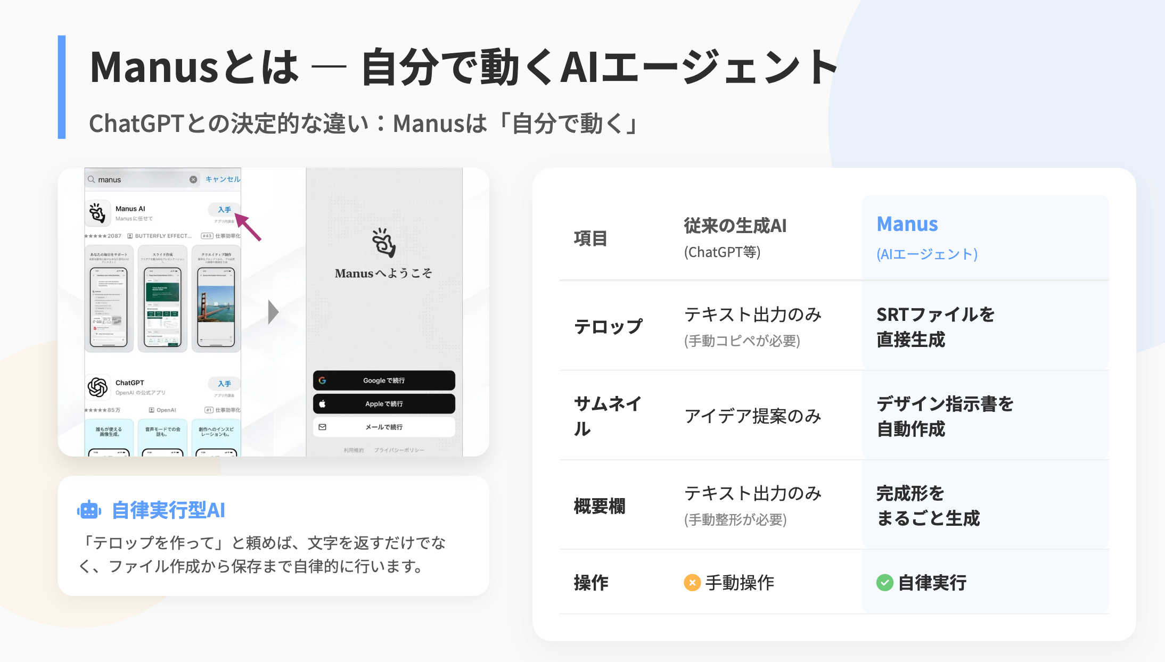The height and width of the screenshot is (662, 1165).
Task: Click the Manus AI hand app icon
Action: point(97,213)
